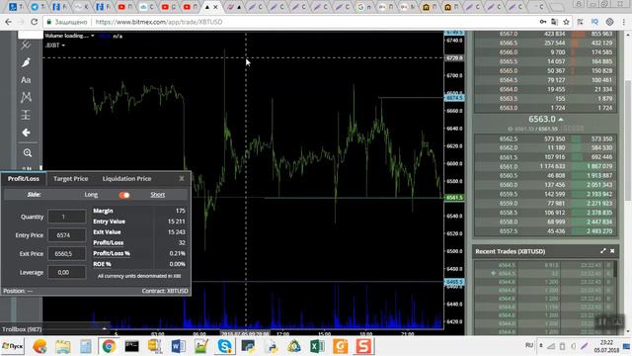Click the translate page icon in address bar

point(555,22)
